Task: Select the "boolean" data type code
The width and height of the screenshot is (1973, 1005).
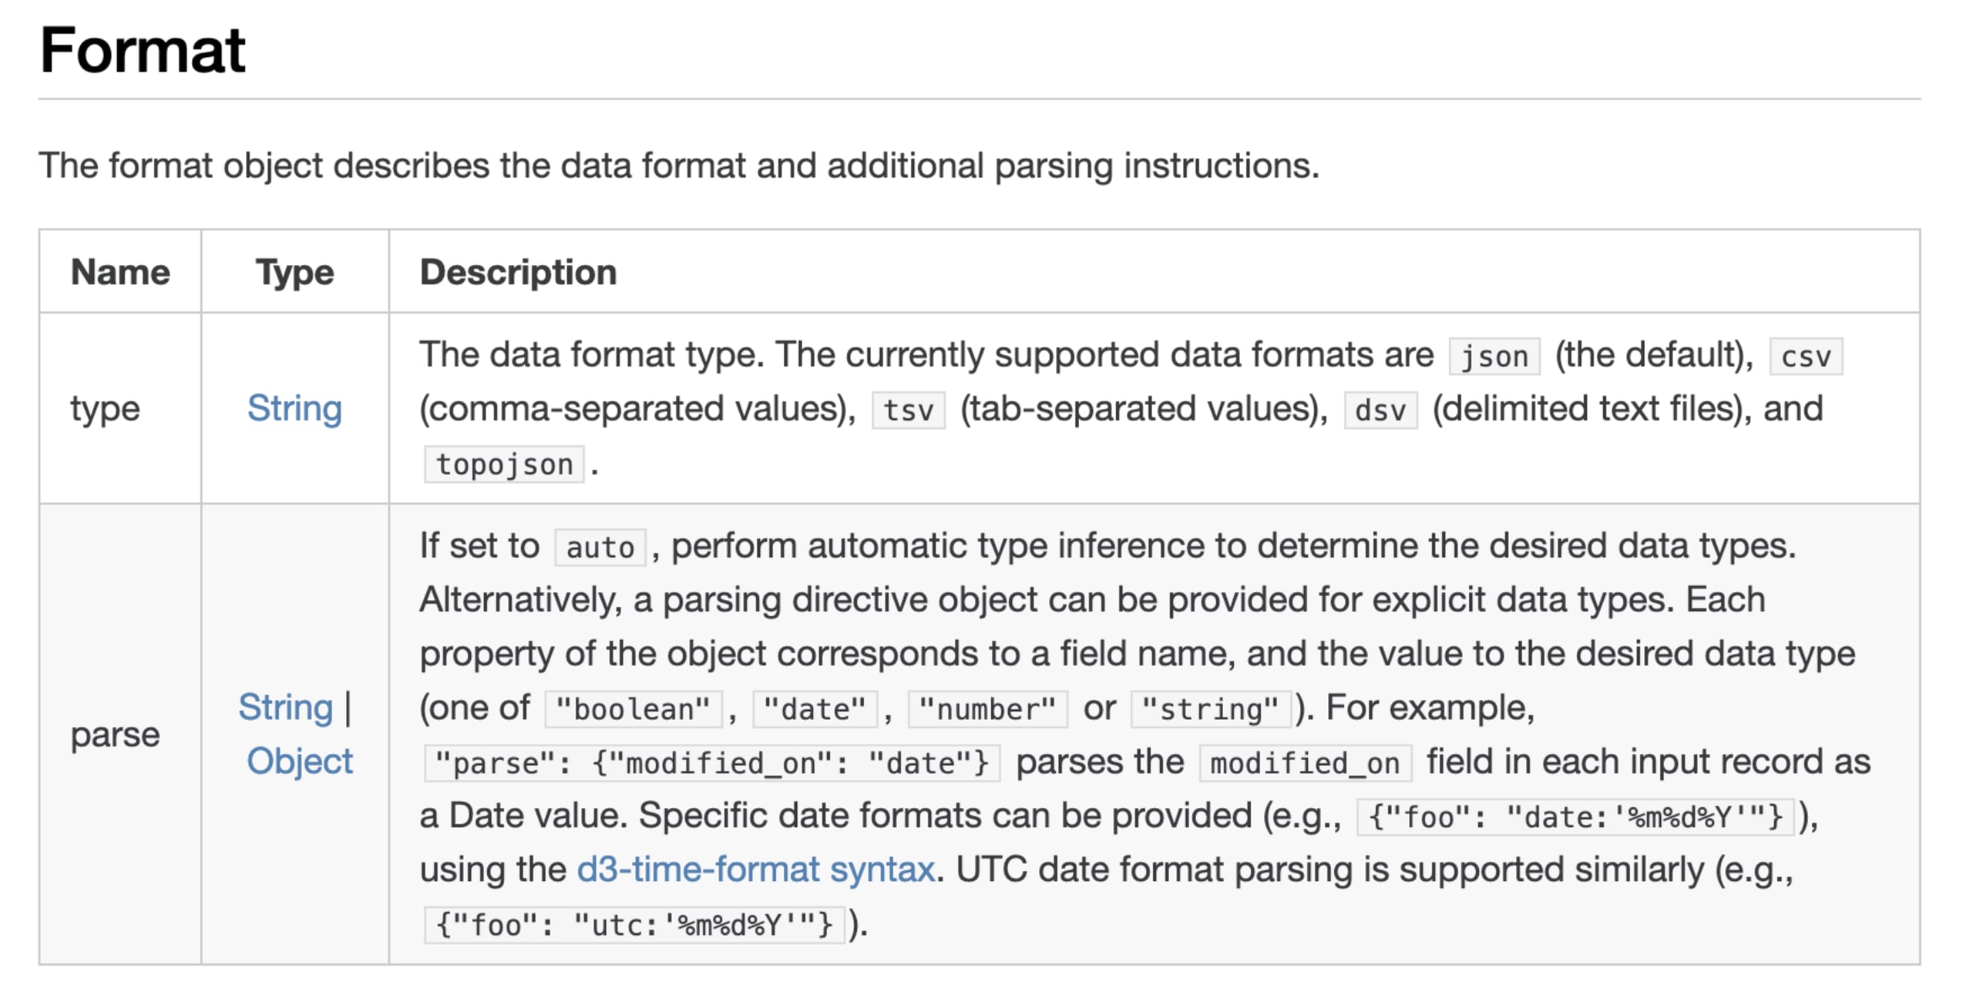Action: (633, 709)
